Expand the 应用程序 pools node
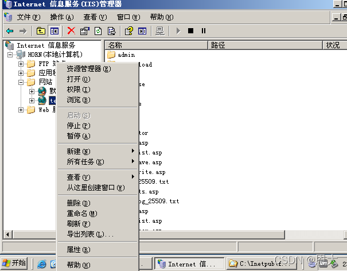The width and height of the screenshot is (347, 271). pyautogui.click(x=21, y=73)
